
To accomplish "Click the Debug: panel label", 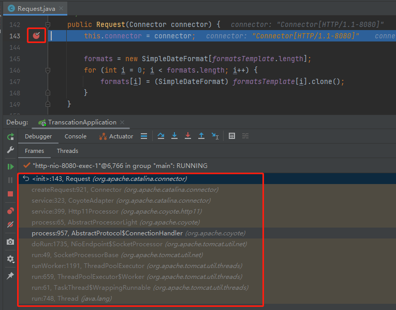I will [x=17, y=122].
